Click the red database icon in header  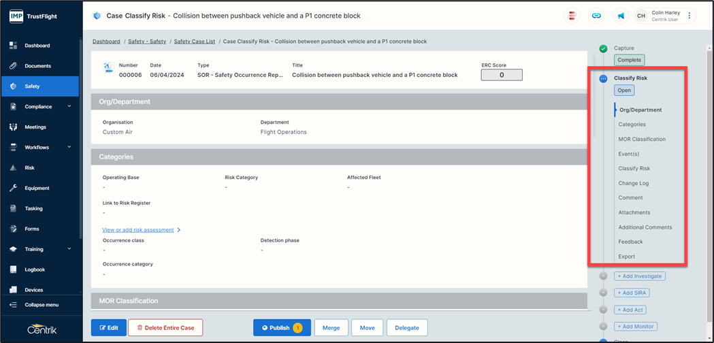click(x=572, y=16)
